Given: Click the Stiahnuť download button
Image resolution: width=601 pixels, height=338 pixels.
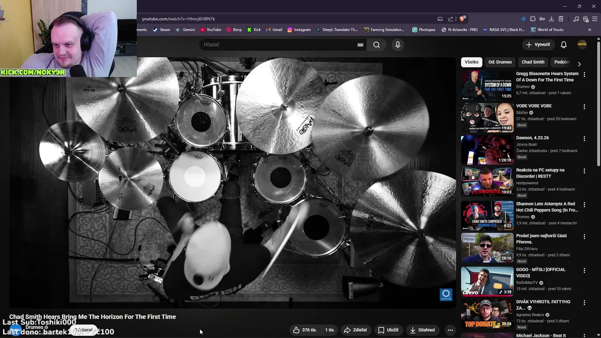Looking at the screenshot, I should coord(423,330).
